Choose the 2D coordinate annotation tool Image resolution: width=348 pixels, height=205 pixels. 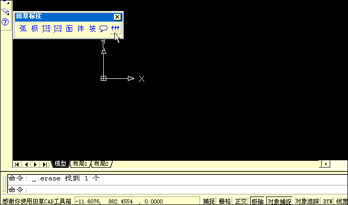[58, 29]
